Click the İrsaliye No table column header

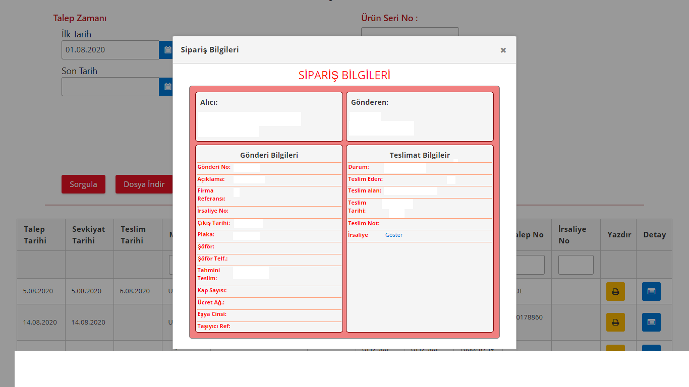576,235
